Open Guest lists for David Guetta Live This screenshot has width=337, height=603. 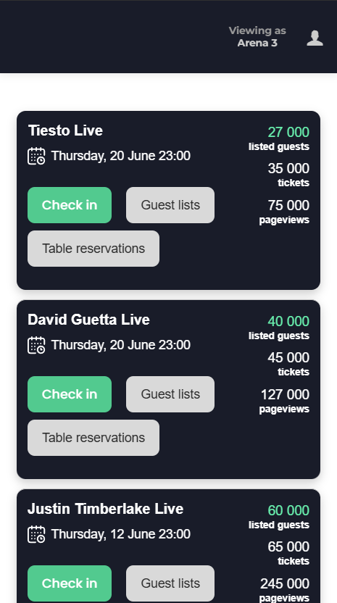click(x=170, y=394)
